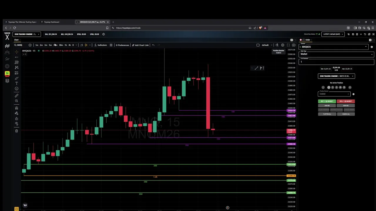Open the Fibonacci lines tool

click(x=16, y=62)
